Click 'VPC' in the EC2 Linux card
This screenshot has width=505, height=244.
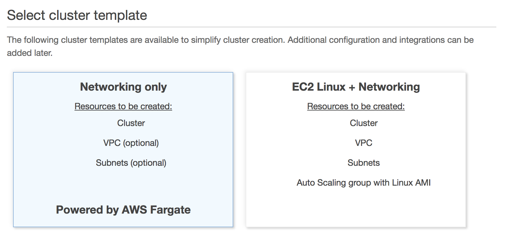pyautogui.click(x=364, y=143)
